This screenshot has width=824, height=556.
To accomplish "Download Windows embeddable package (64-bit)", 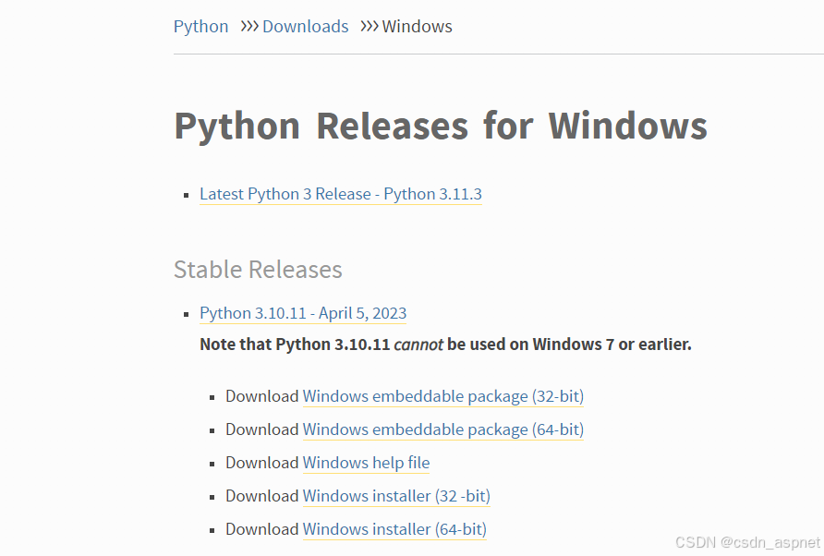I will click(443, 429).
